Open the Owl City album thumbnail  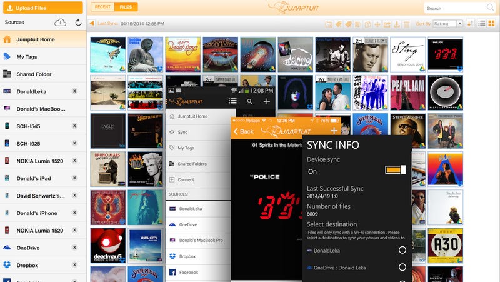pos(146,246)
